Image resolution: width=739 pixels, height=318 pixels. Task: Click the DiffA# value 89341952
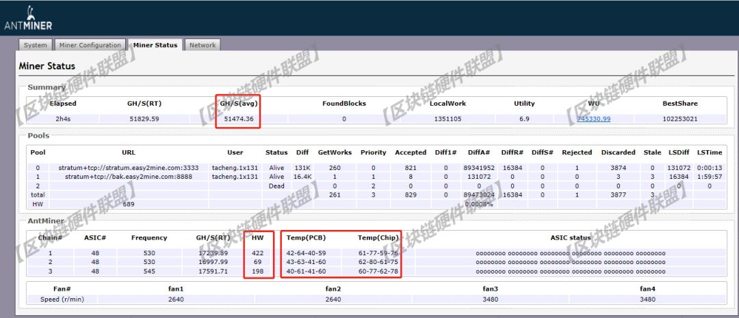coord(479,168)
